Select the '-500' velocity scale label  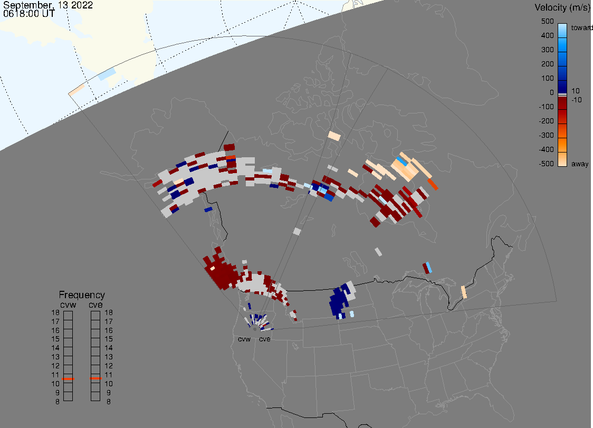click(x=546, y=164)
